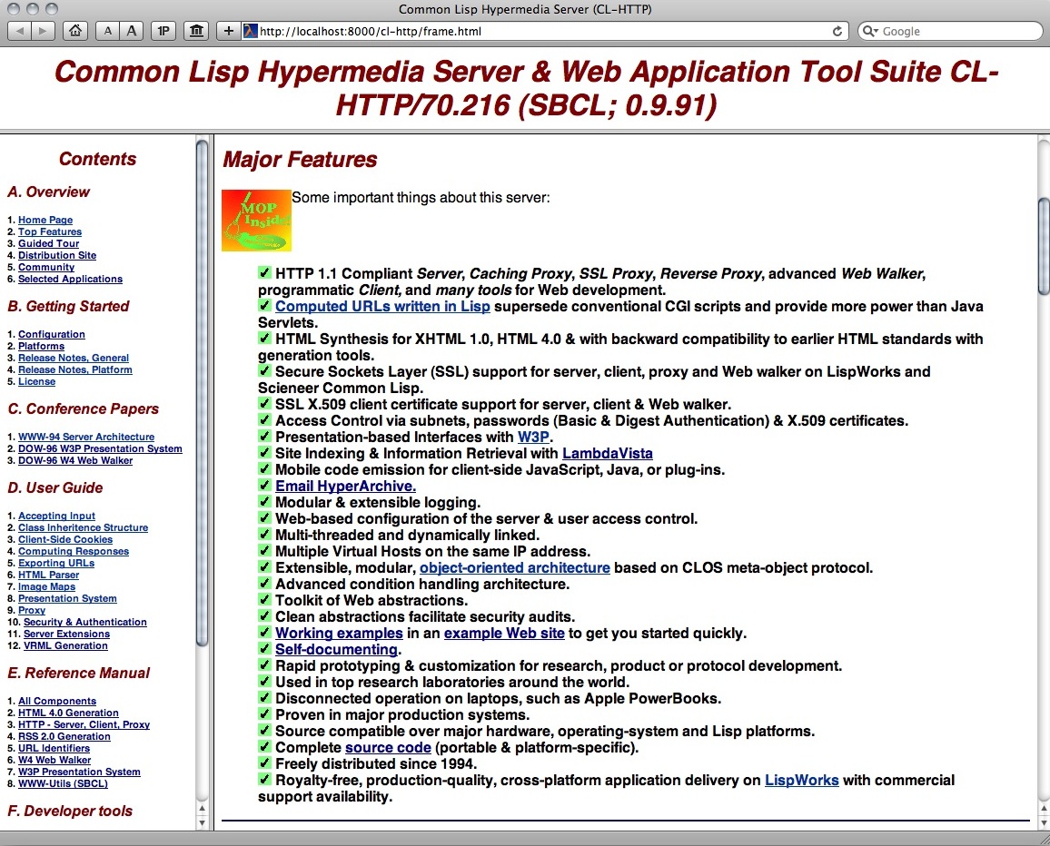The height and width of the screenshot is (846, 1050).
Task: Open the Platforms link
Action: (x=41, y=346)
